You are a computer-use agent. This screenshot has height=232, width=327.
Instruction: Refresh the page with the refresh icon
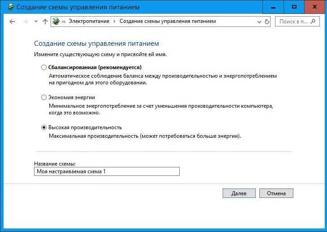click(267, 22)
